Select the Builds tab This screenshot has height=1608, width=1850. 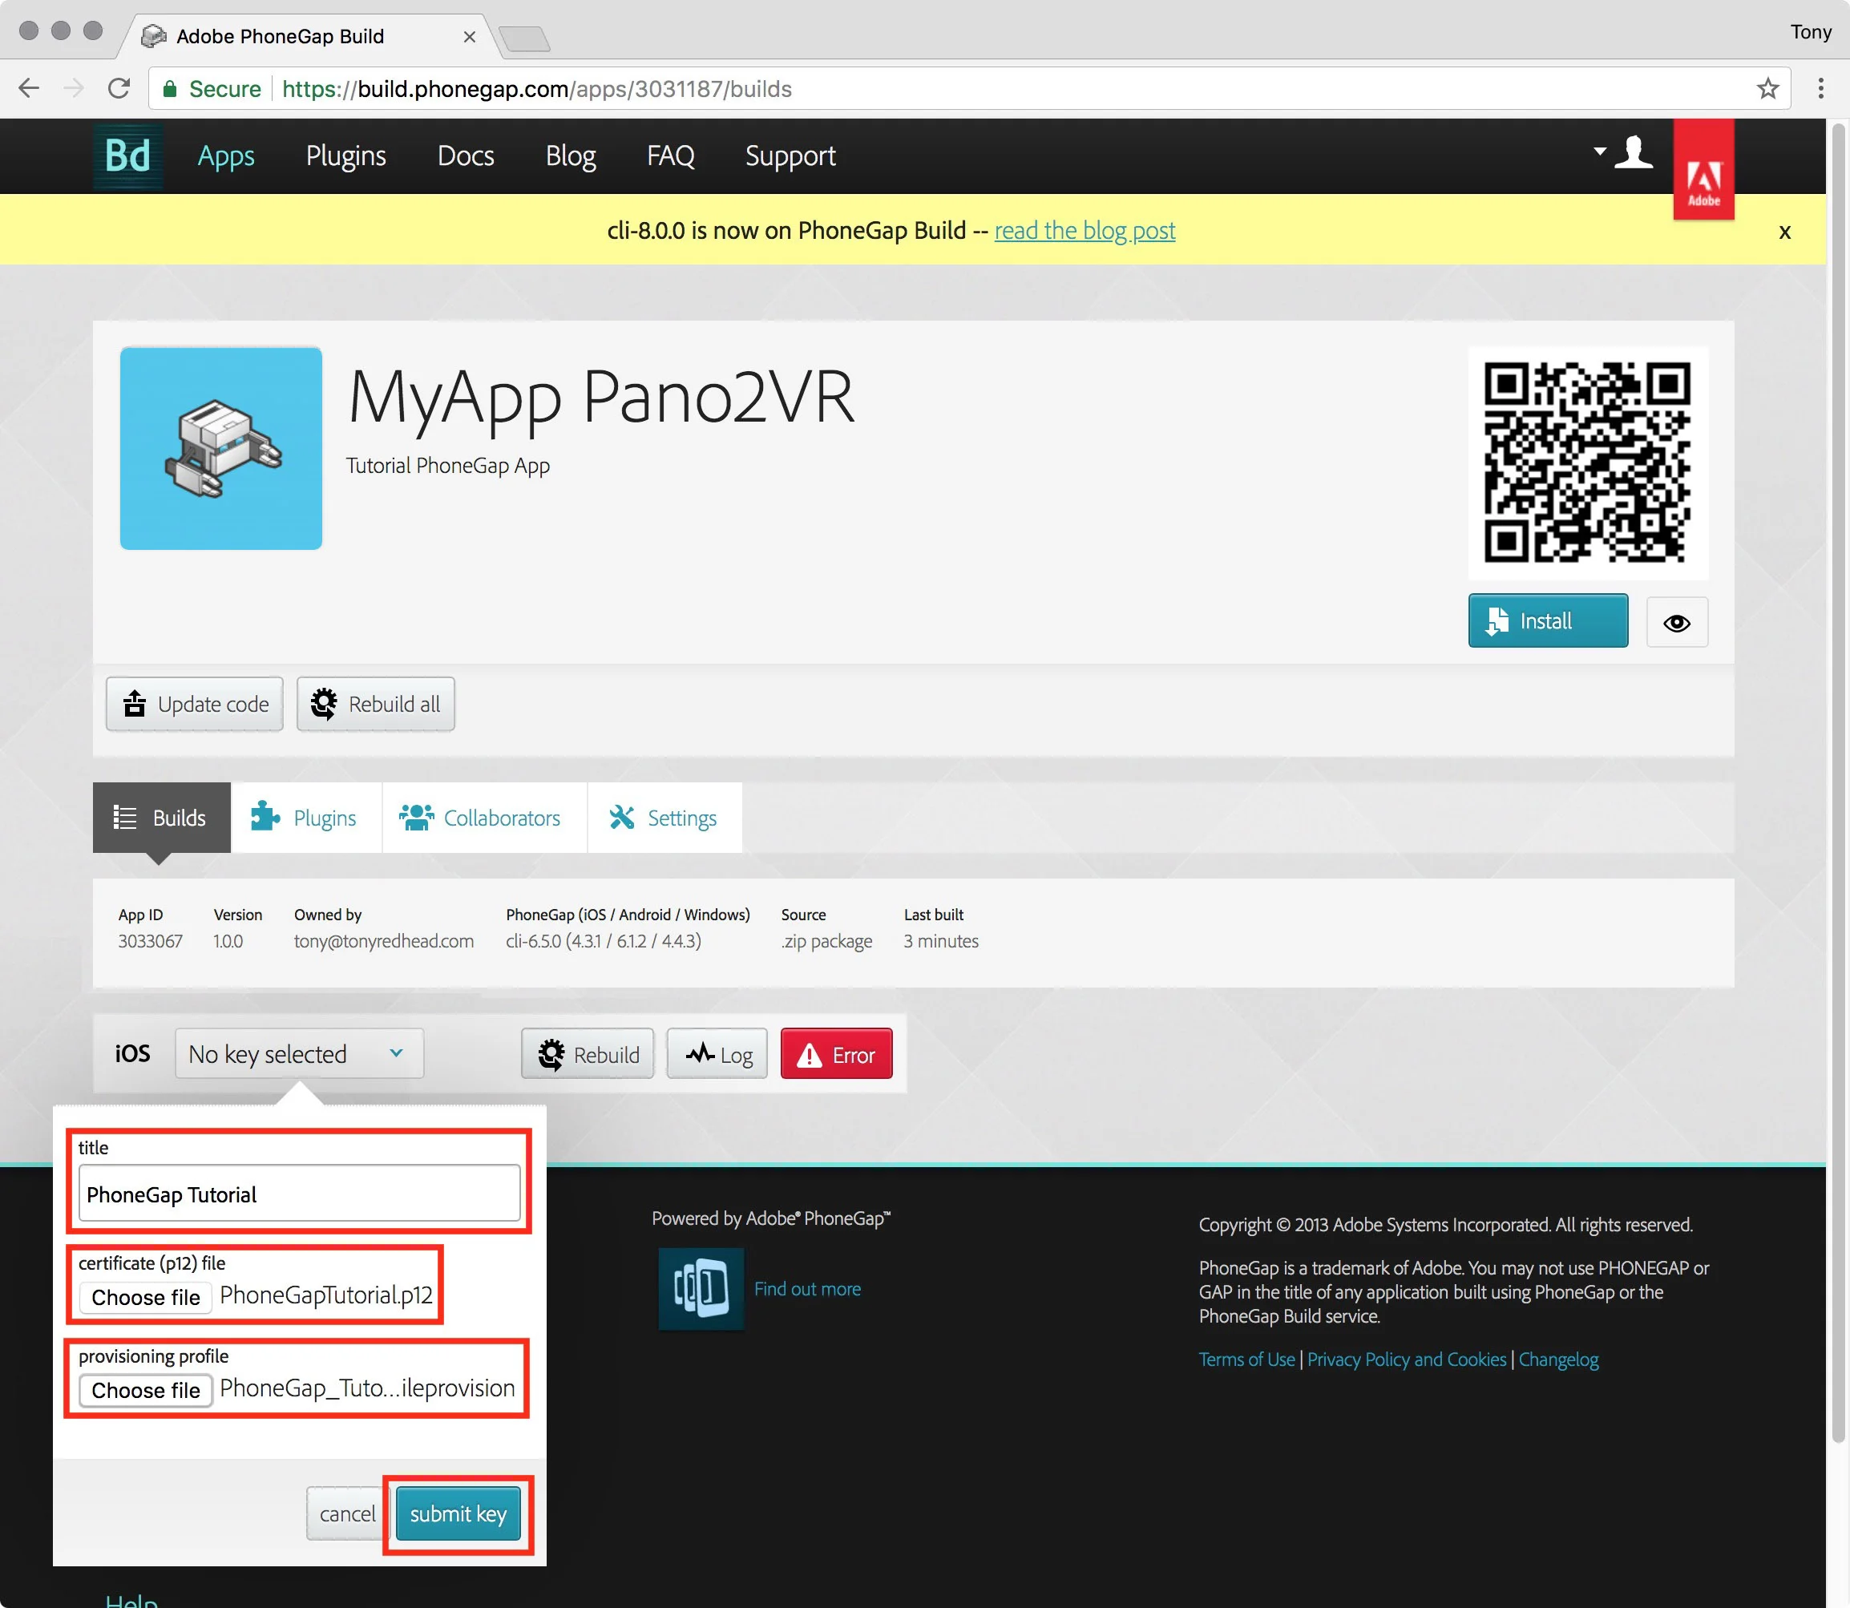coord(161,818)
